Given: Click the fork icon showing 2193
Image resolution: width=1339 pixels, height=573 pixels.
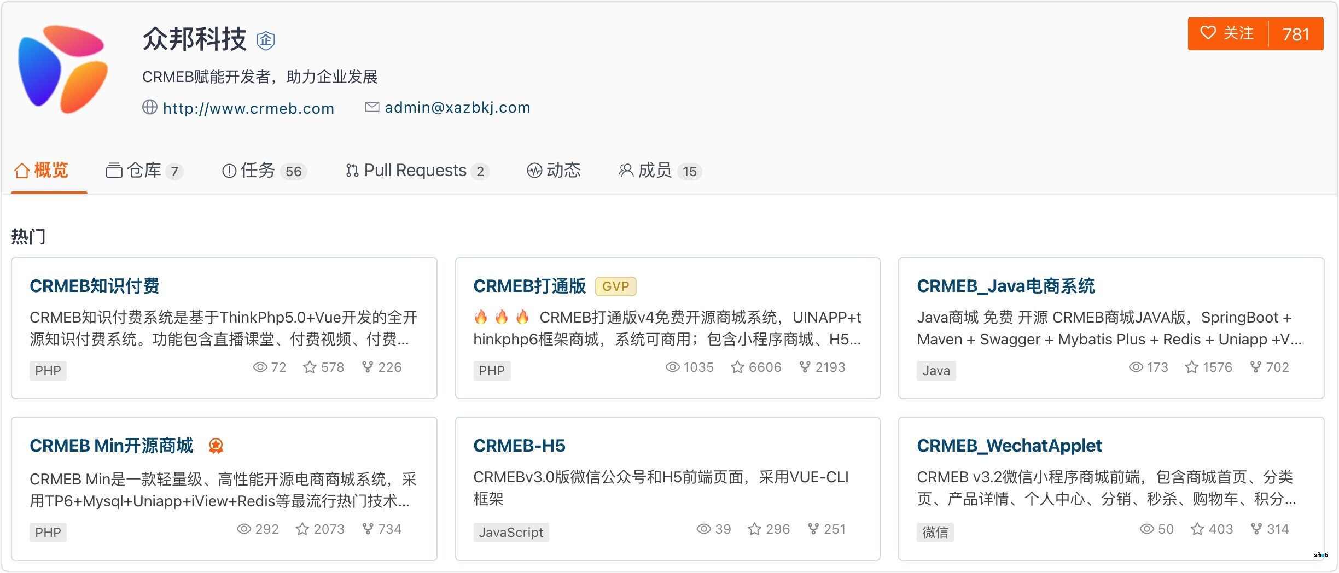Looking at the screenshot, I should (805, 367).
